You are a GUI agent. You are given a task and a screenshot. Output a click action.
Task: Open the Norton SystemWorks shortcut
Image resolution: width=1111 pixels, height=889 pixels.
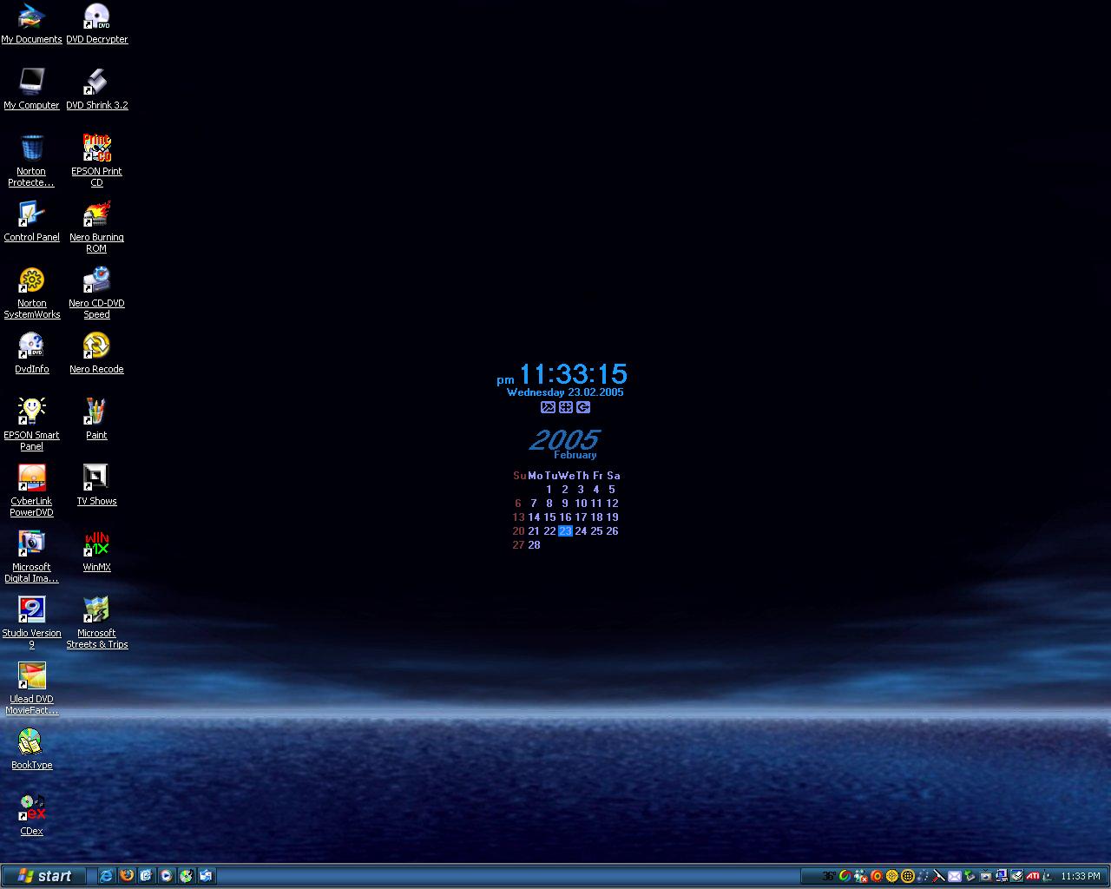pyautogui.click(x=31, y=293)
